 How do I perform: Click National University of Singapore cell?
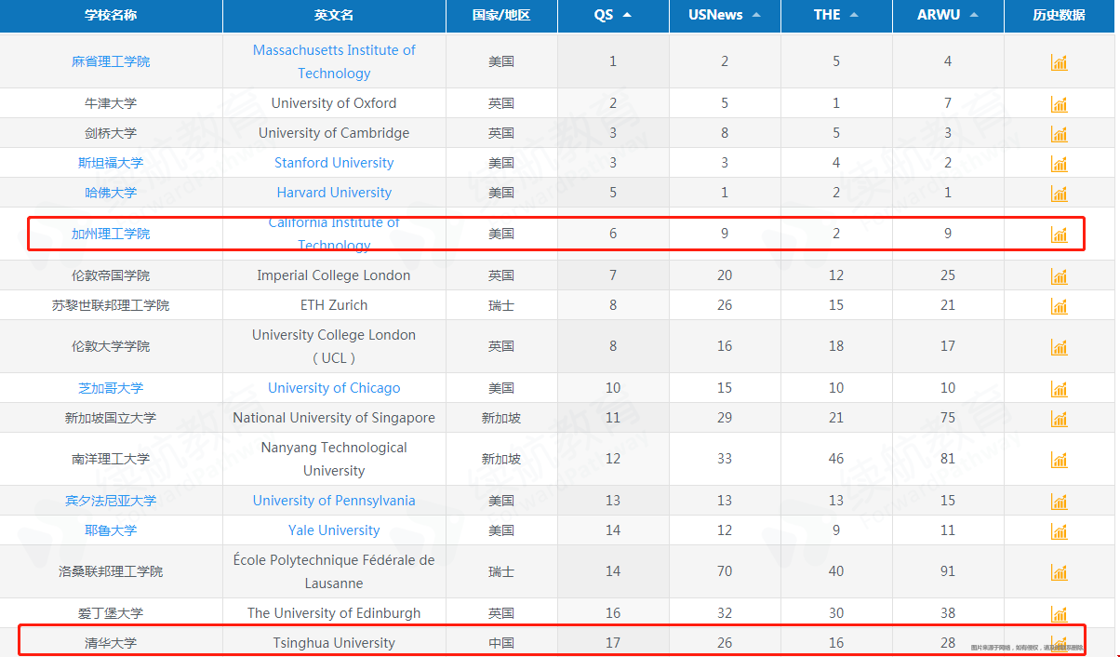334,418
